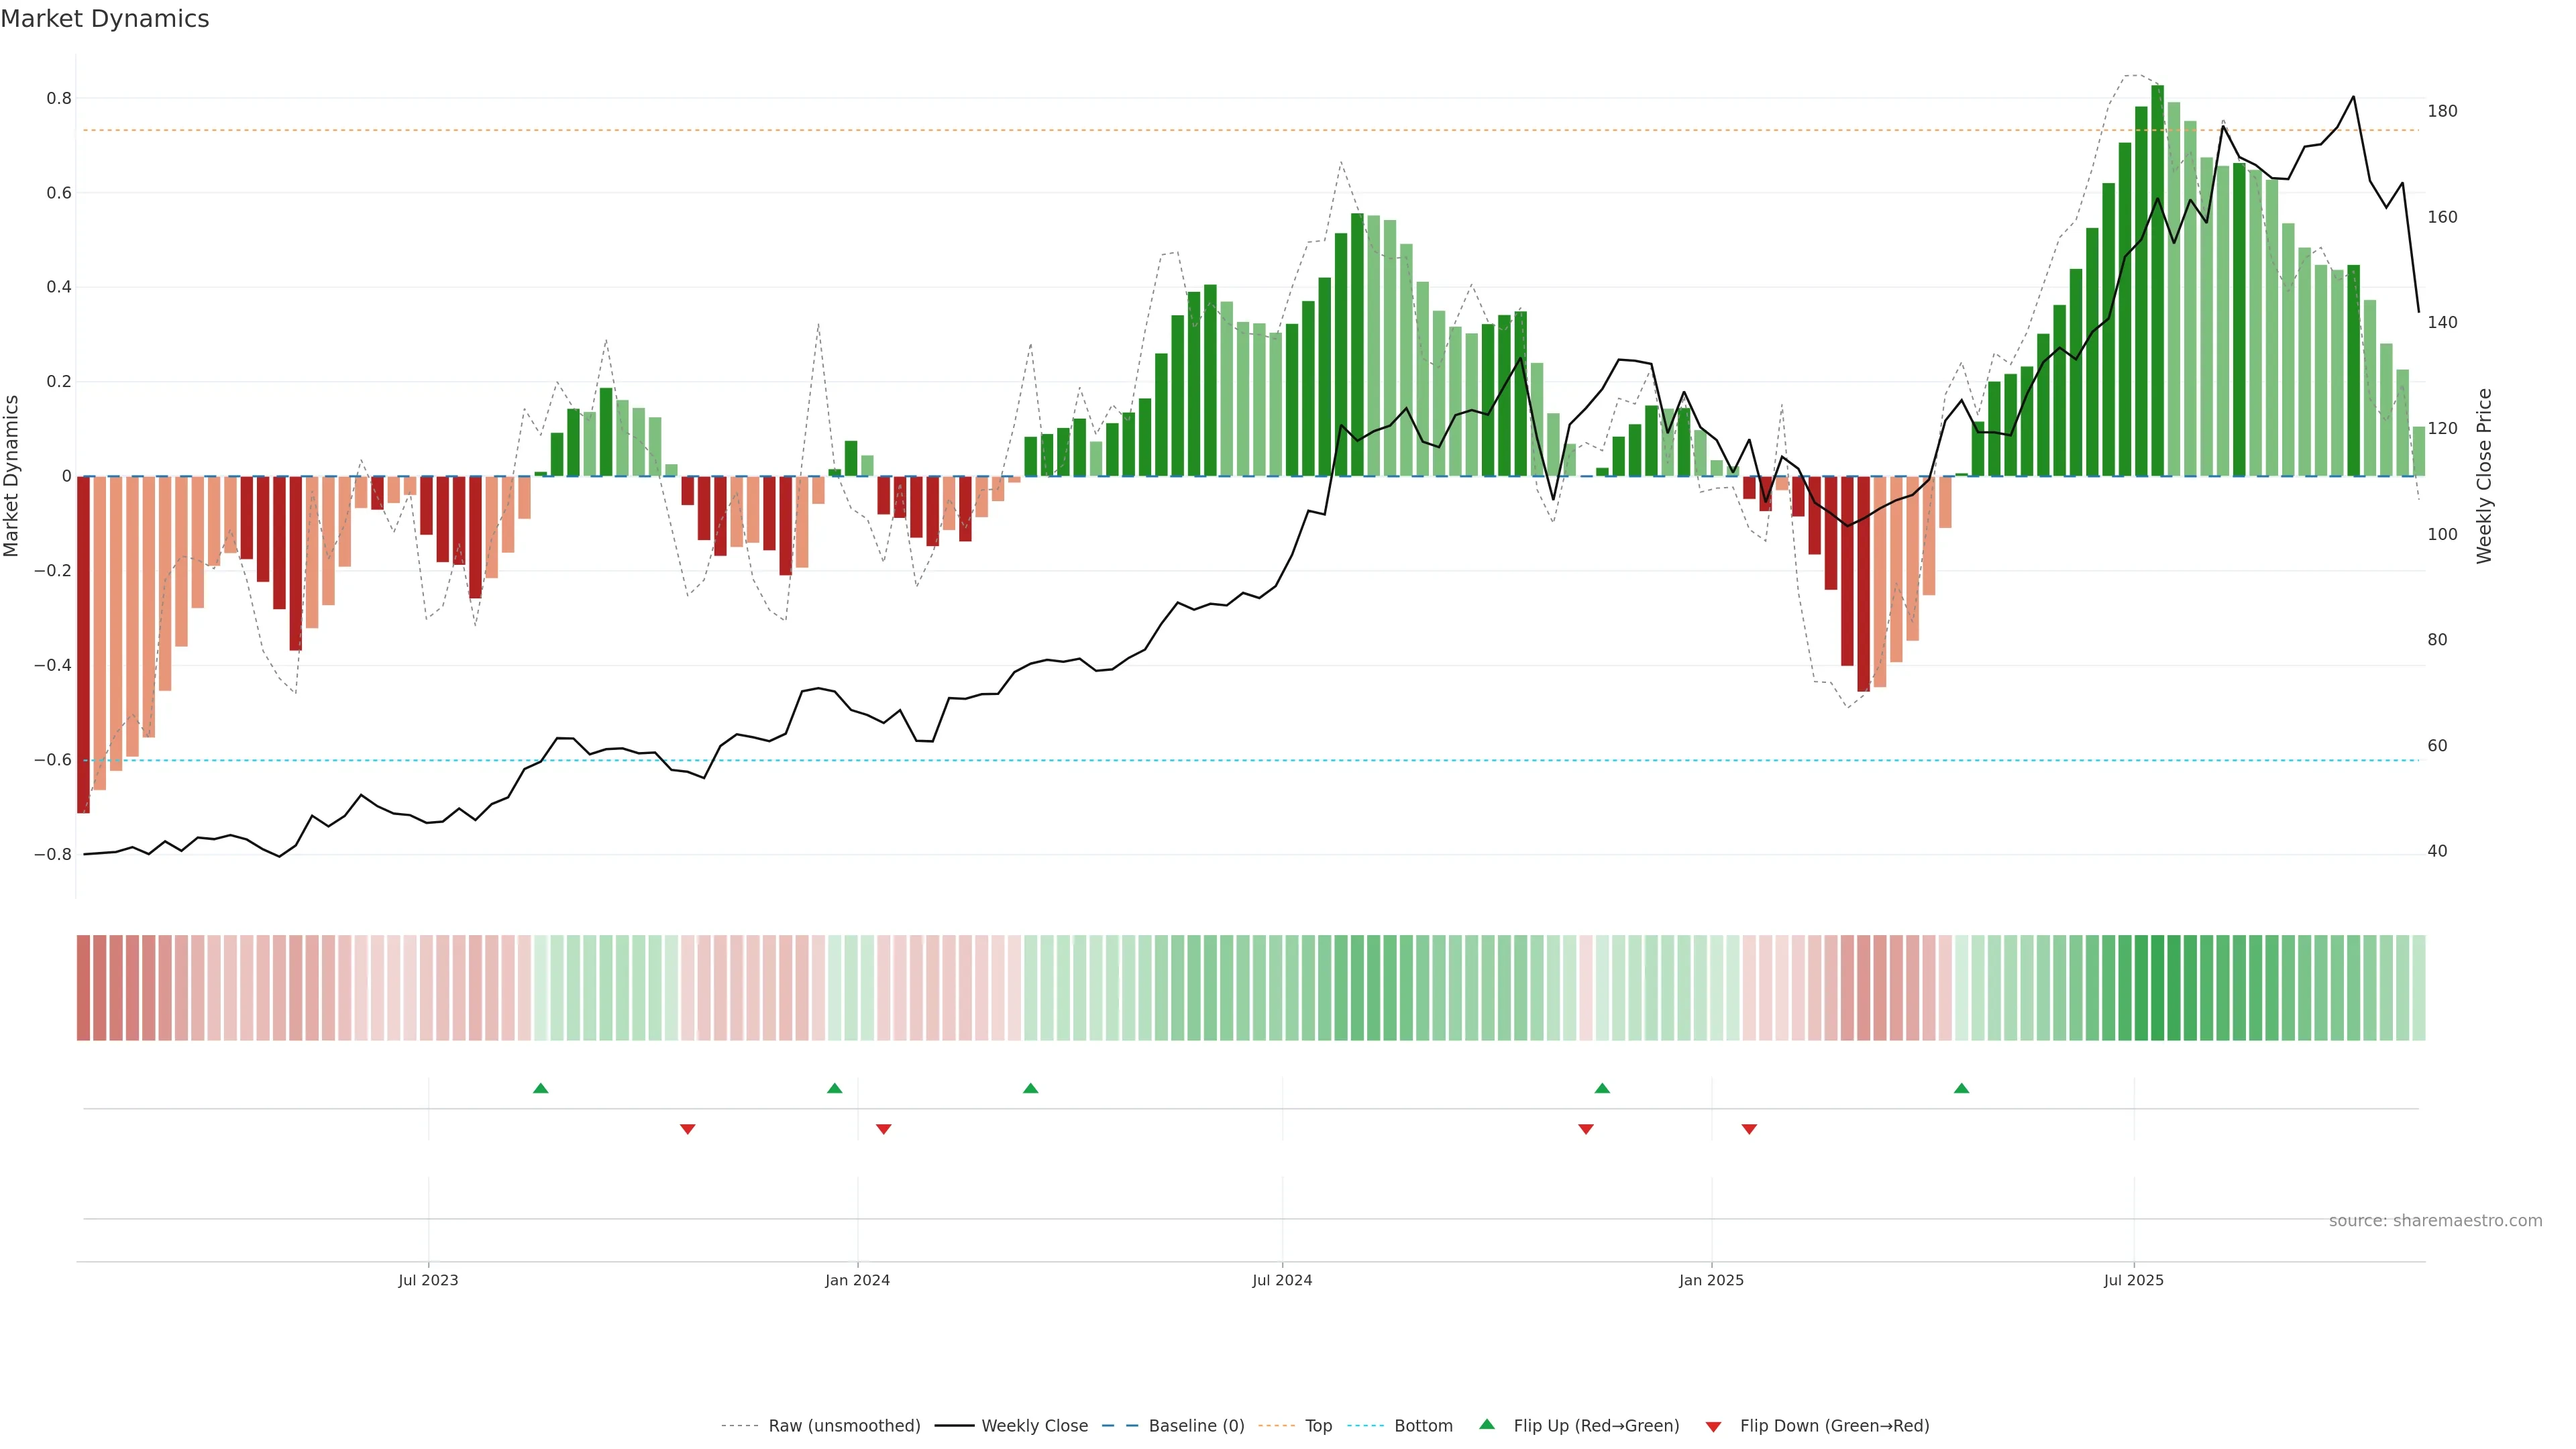
Task: Click the first green flip-up triangle marker
Action: (541, 1088)
